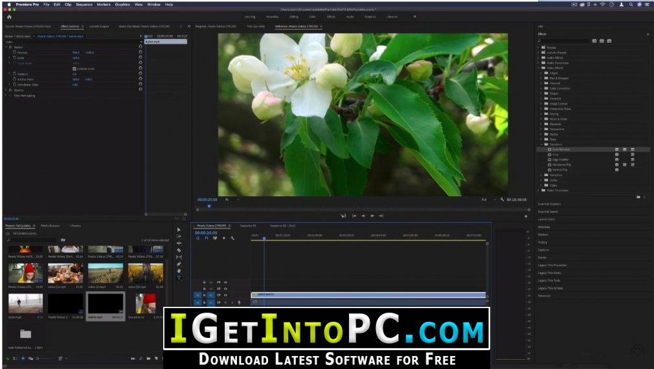Create new bin in Project panel search row
This screenshot has height=369, width=654.
[x=63, y=240]
